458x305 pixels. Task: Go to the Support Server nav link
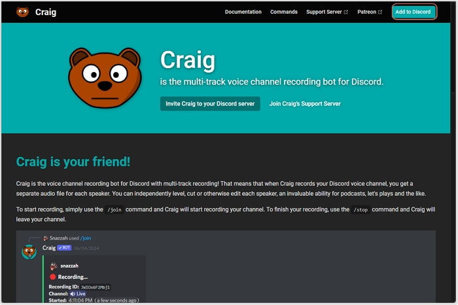tap(324, 12)
